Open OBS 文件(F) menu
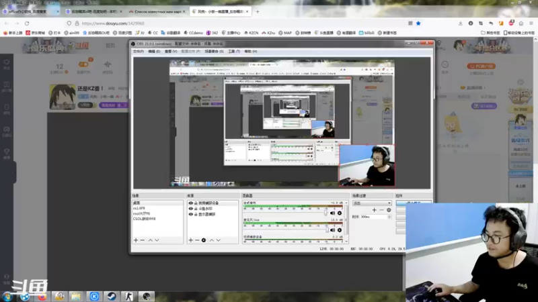538x302 pixels. pos(139,52)
